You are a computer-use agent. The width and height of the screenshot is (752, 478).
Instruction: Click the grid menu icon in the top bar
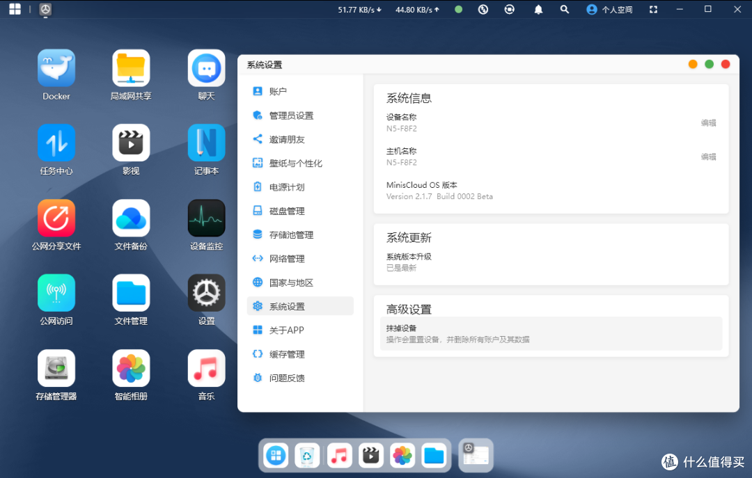[15, 9]
